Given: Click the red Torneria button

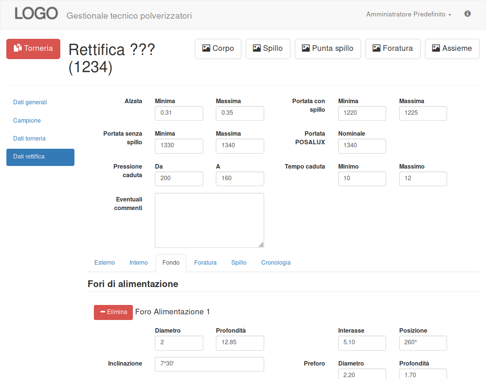Looking at the screenshot, I should (x=33, y=49).
